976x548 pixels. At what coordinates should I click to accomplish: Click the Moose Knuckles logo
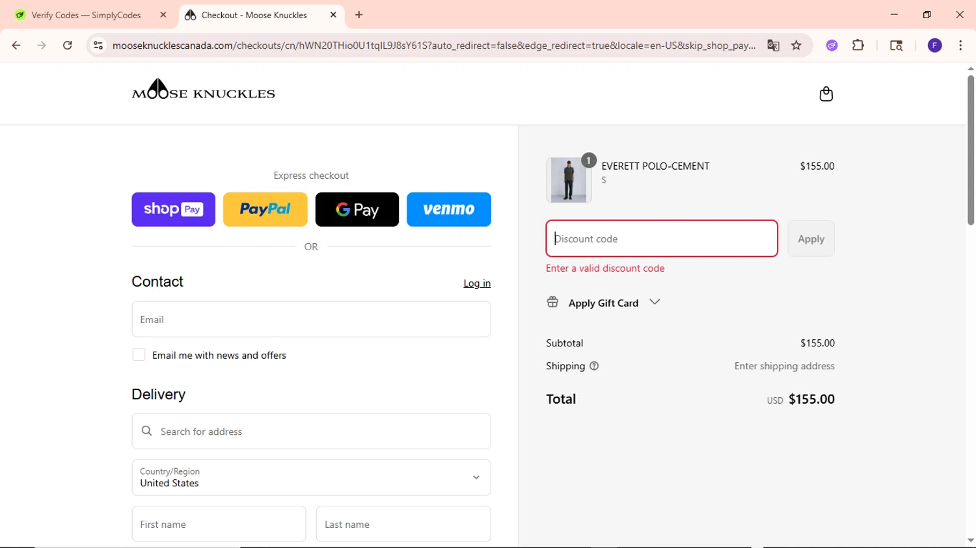tap(203, 89)
